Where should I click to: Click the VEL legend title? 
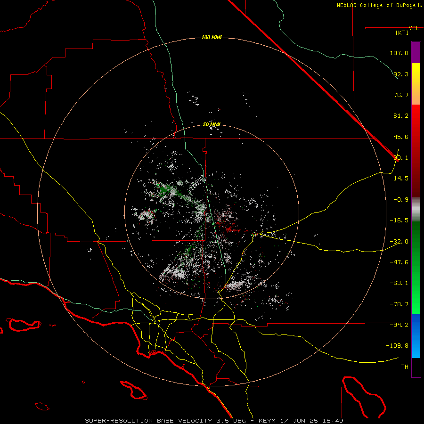414,28
